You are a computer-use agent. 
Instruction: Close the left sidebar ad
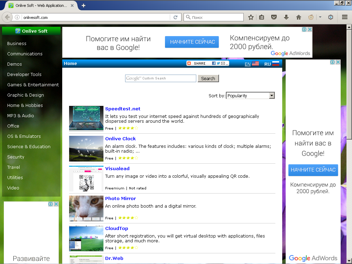(x=56, y=204)
